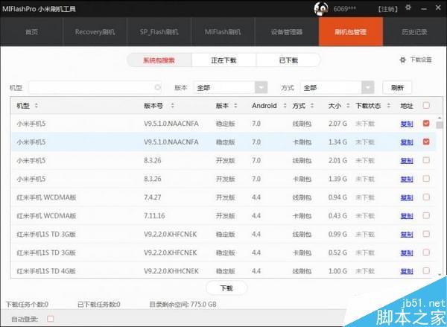Copy address for 小米手机5 1.39 G row
447x327 pixels.
(407, 180)
